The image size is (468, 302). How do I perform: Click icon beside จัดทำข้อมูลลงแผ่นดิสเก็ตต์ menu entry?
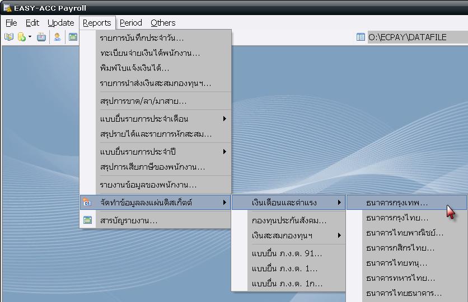[x=87, y=203]
